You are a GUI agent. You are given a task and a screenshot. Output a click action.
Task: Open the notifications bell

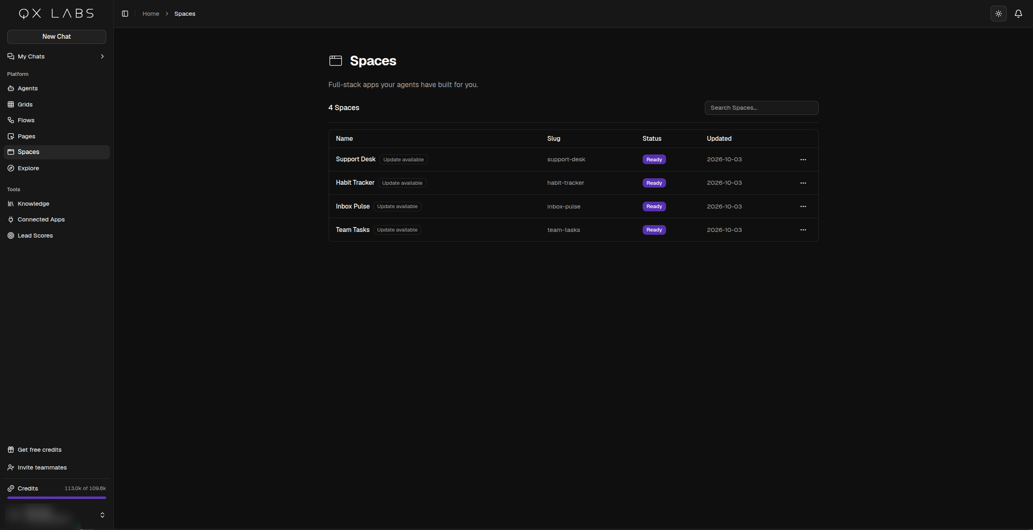pyautogui.click(x=1018, y=14)
